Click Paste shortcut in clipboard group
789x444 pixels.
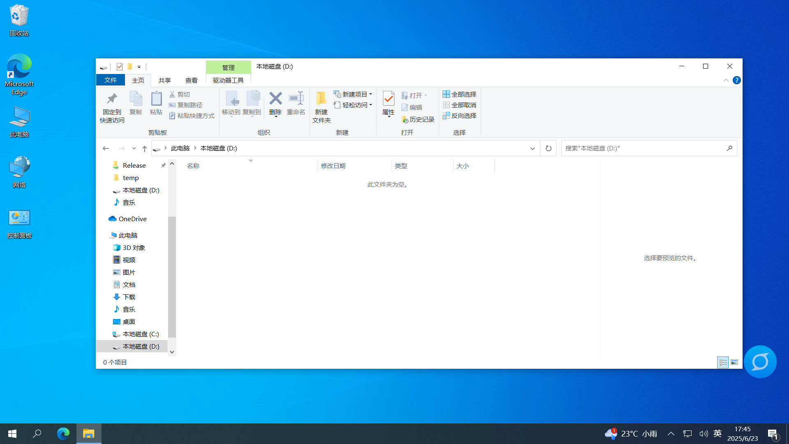pos(192,116)
